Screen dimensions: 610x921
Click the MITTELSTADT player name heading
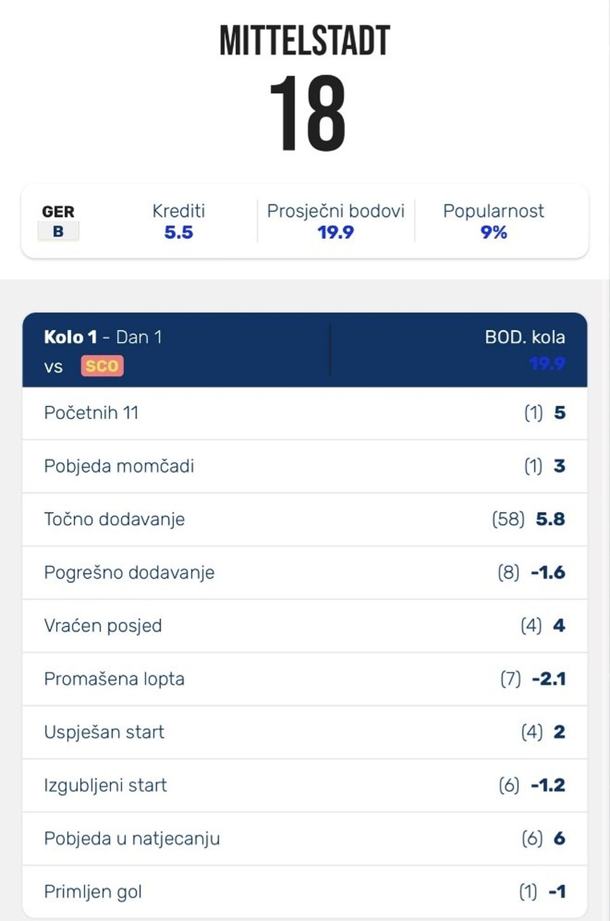tap(305, 41)
